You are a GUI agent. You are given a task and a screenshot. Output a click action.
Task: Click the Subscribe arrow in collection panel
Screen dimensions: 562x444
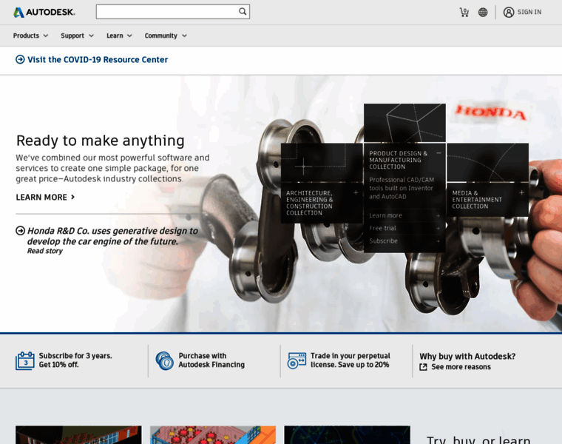(x=438, y=241)
